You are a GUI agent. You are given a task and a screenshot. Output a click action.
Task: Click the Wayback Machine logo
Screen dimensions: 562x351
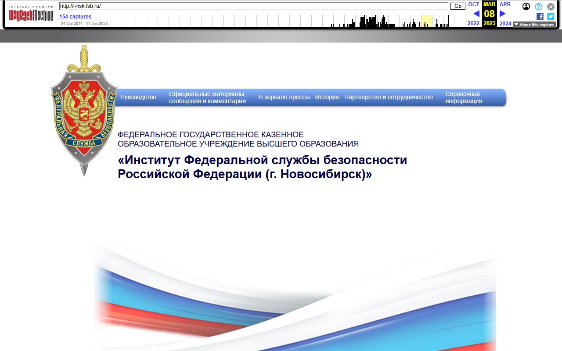[31, 14]
